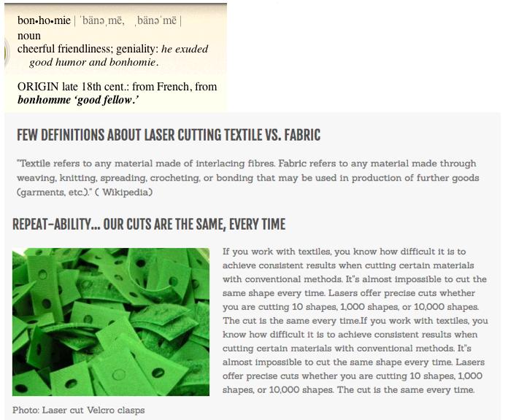Click the word 'bon•ho•mie' headword

(44, 20)
